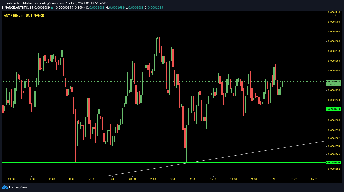Screen dimensions: 344x192
Task: Click the 0.0001582 price axis label
Action: tap(334, 138)
